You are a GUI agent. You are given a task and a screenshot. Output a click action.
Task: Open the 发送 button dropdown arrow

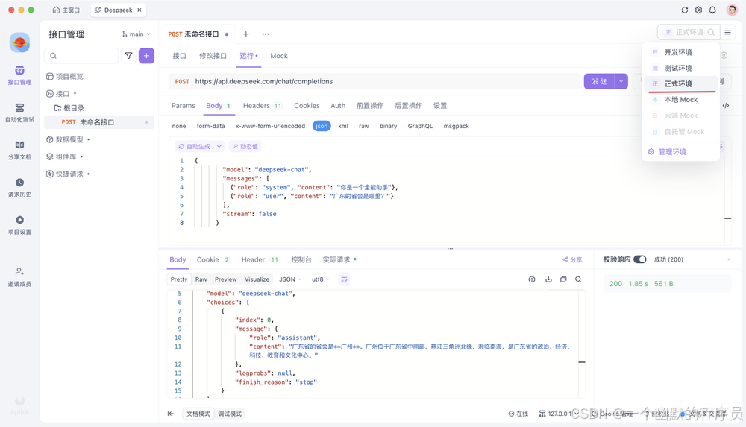coord(621,81)
